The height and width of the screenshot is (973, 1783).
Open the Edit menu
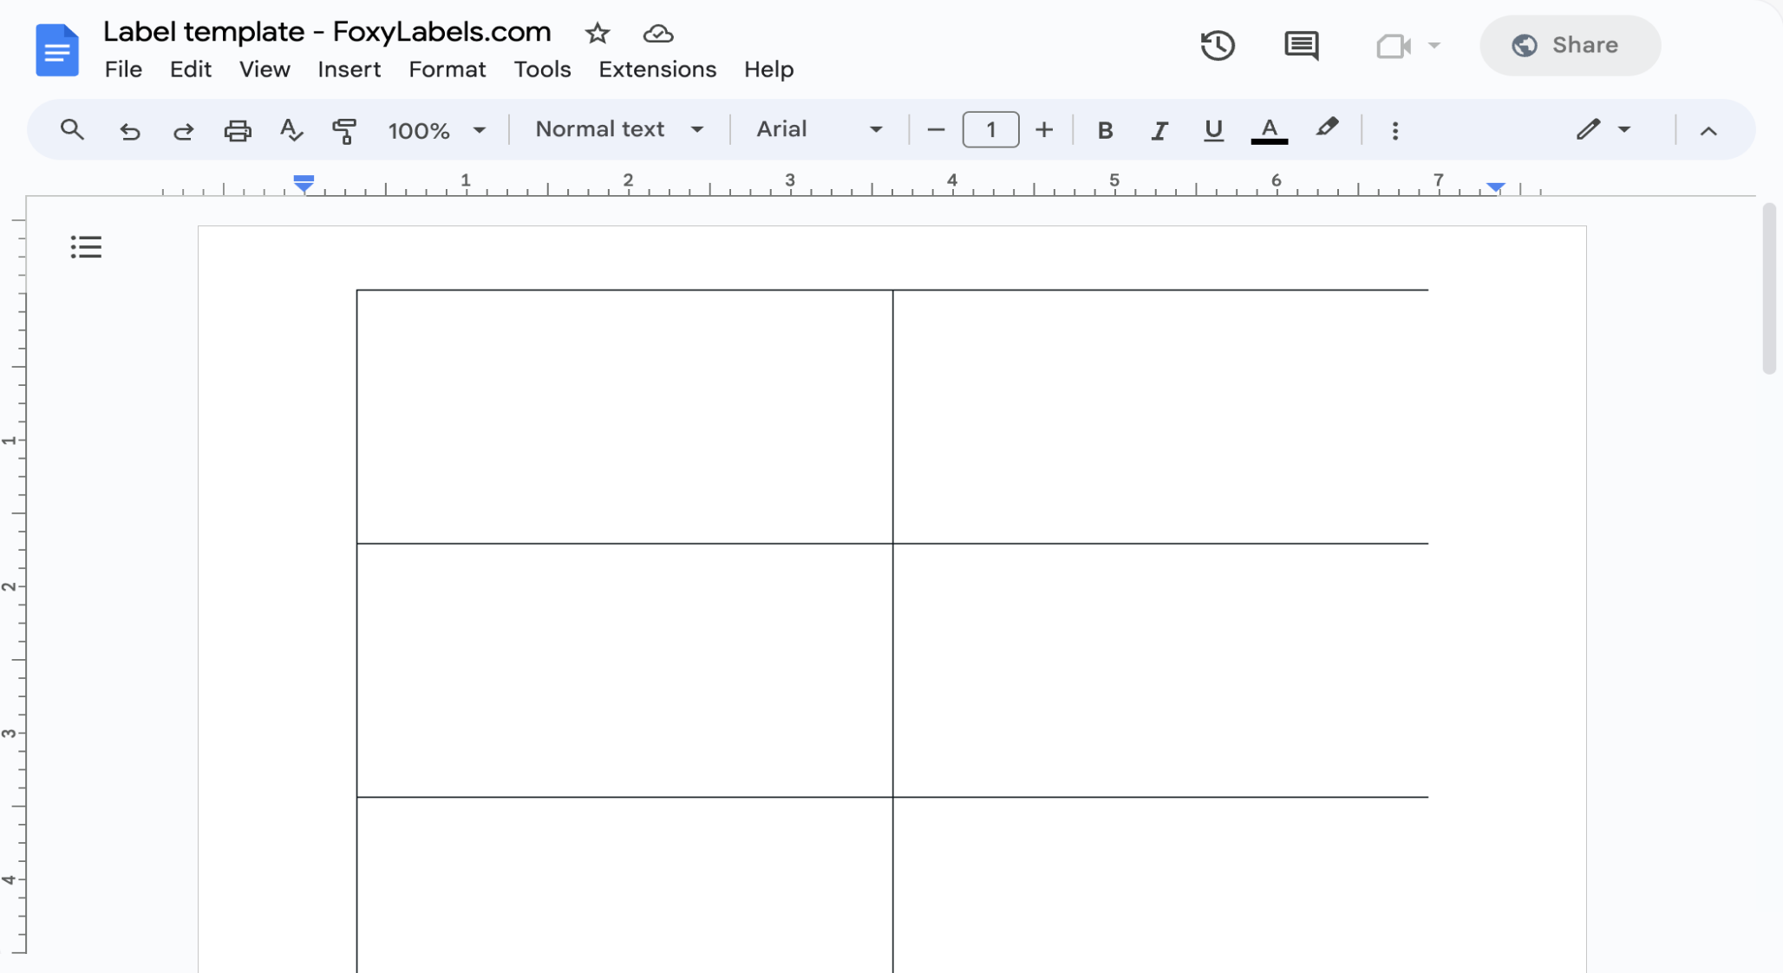[x=191, y=69]
